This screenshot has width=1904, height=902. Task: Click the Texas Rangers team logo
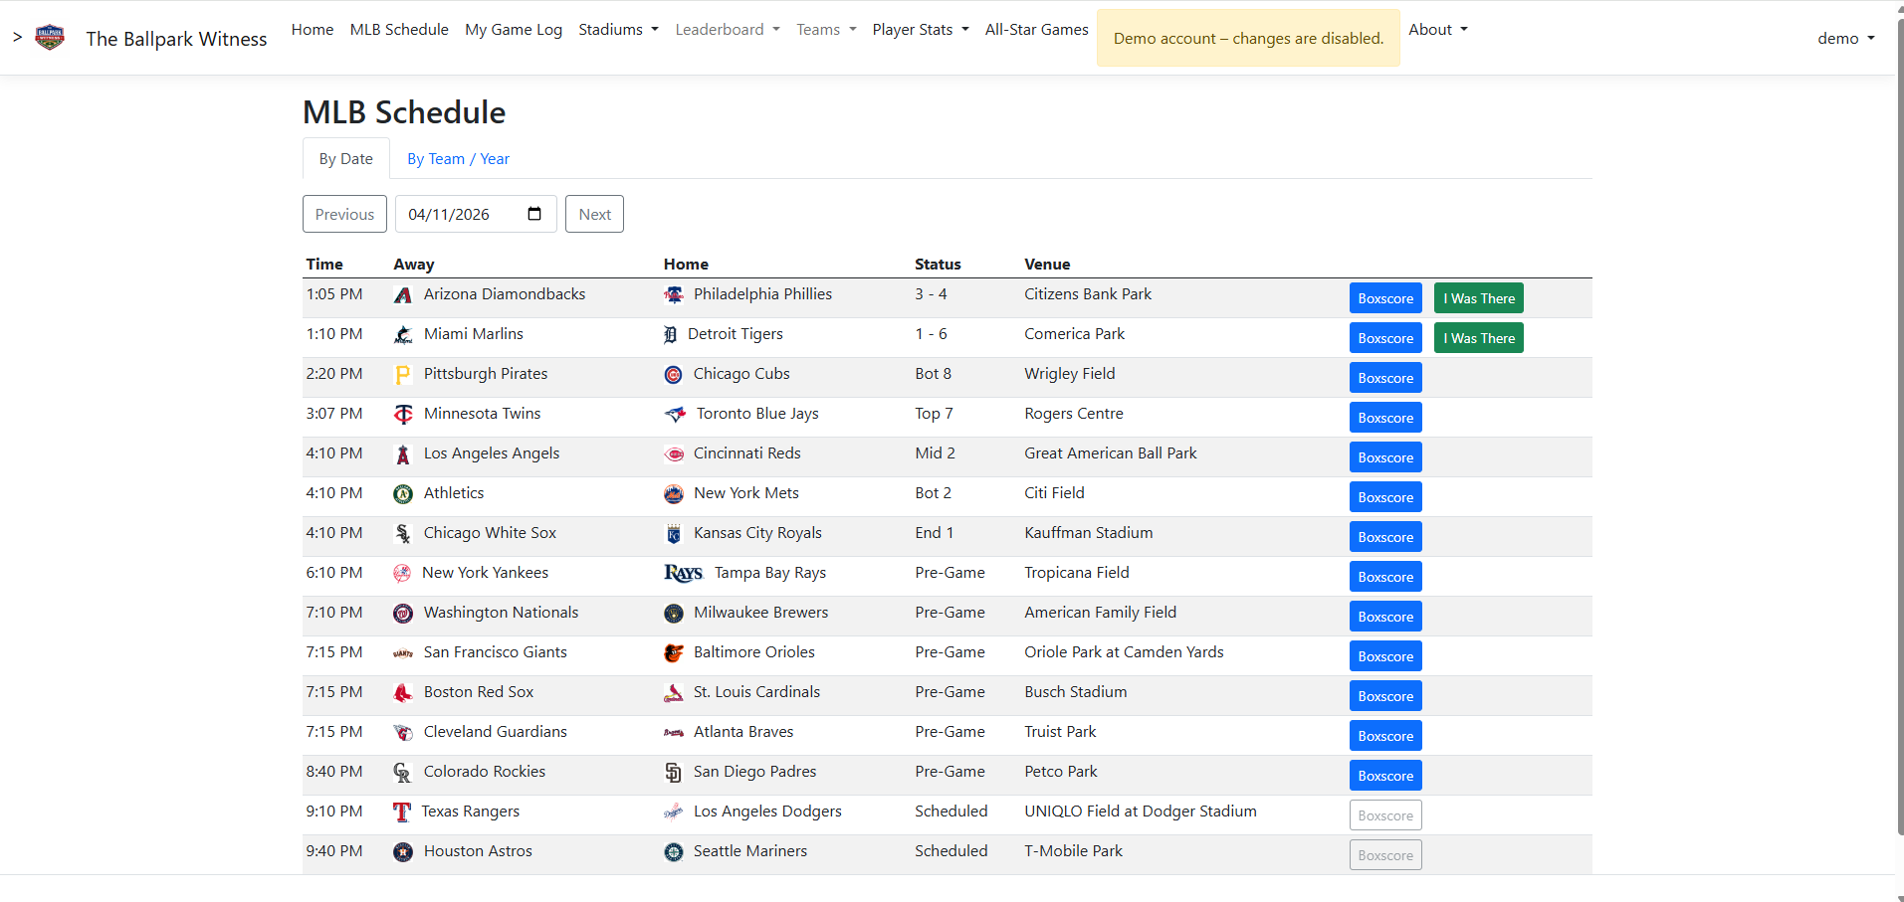pos(402,812)
